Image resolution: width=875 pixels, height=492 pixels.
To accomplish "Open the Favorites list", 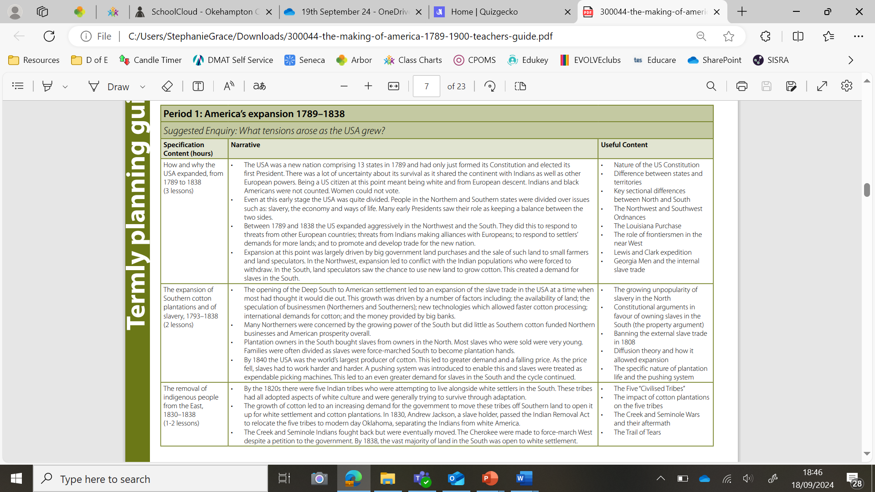I will tap(829, 36).
